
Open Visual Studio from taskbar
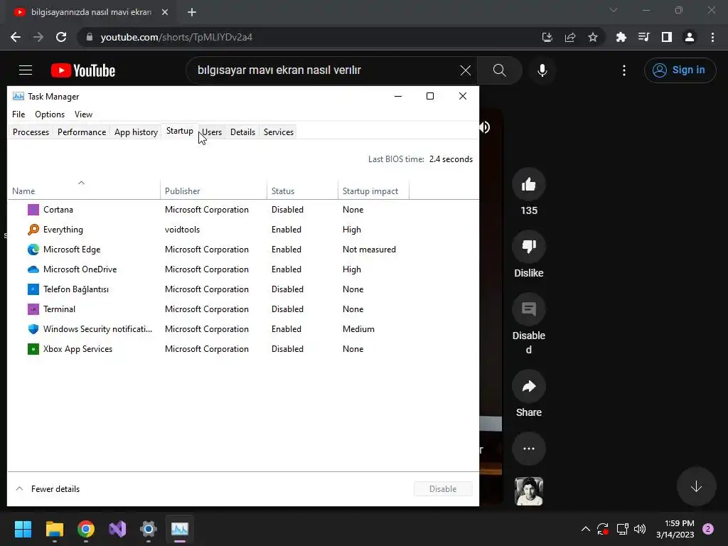(x=117, y=529)
